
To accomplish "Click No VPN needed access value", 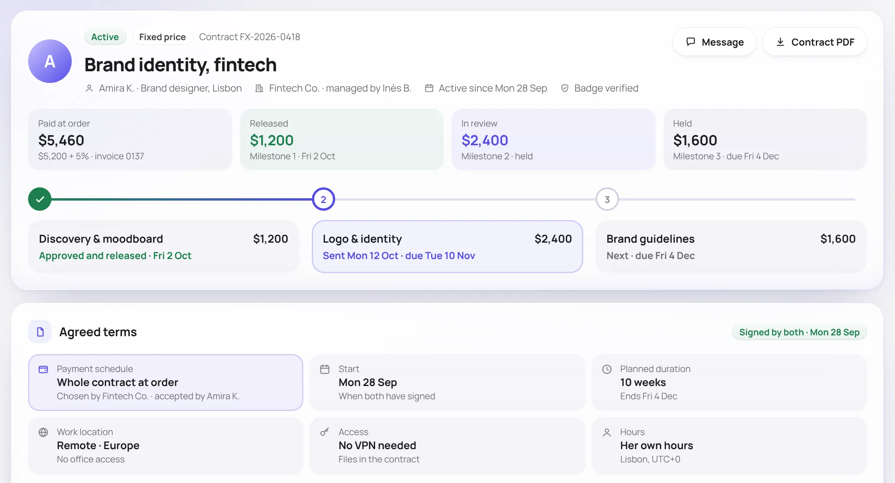I will [377, 446].
